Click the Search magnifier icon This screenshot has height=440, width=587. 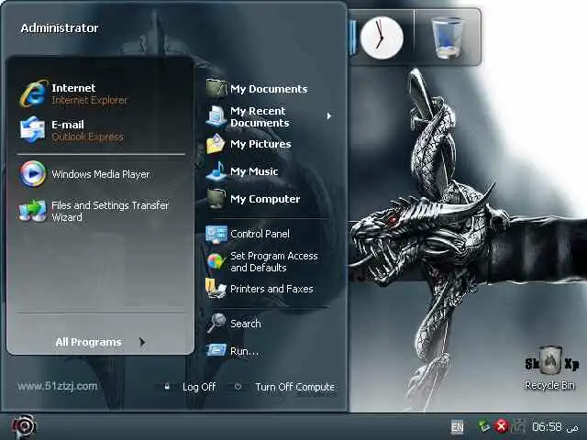(x=216, y=323)
